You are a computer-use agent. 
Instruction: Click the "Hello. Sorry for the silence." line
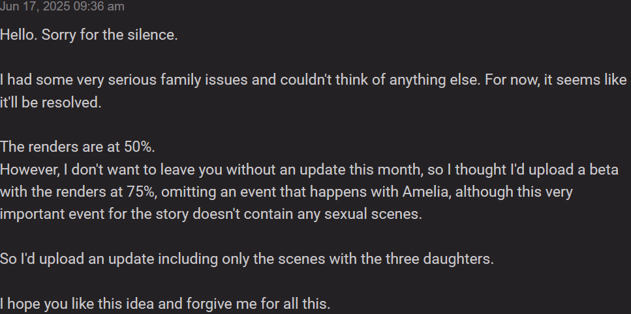coord(89,35)
